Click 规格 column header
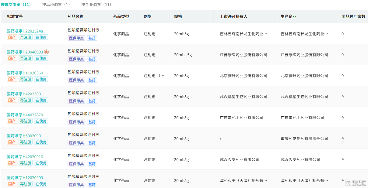The height and width of the screenshot is (188, 368). 178,17
